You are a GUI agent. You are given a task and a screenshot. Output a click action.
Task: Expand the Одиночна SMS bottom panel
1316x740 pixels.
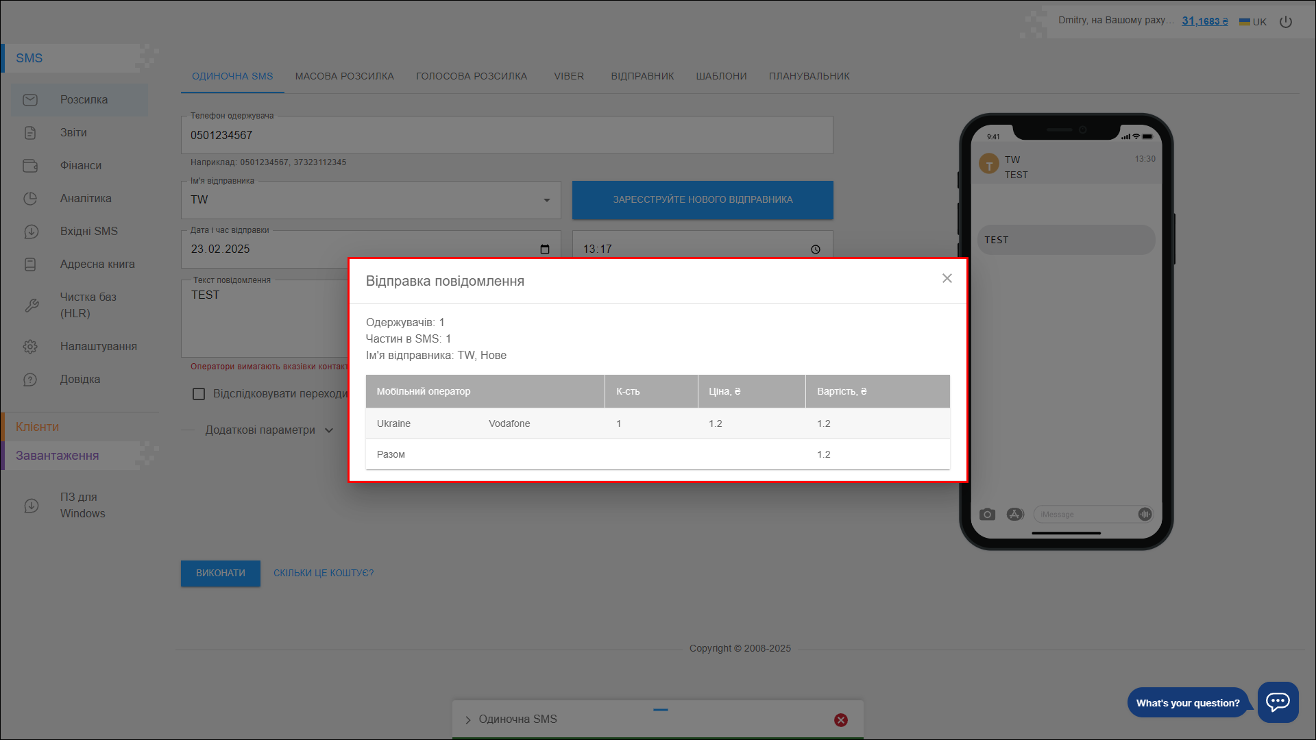468,720
